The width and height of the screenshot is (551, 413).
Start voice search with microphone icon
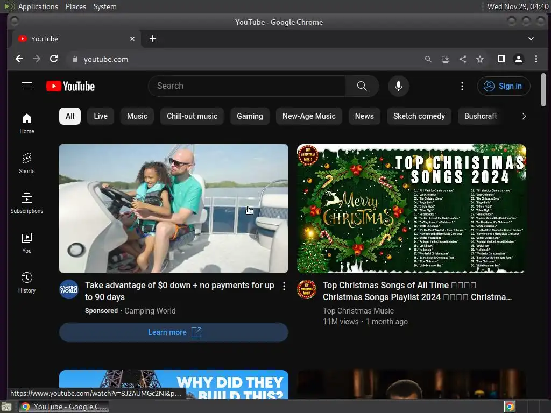click(399, 86)
